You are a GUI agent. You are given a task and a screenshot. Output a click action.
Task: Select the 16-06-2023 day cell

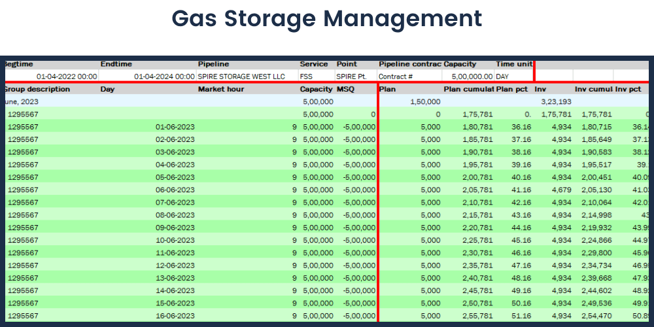pos(175,315)
